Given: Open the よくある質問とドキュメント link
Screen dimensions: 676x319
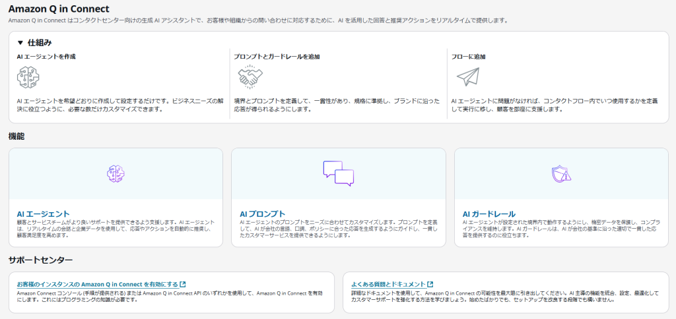Looking at the screenshot, I should [x=388, y=284].
